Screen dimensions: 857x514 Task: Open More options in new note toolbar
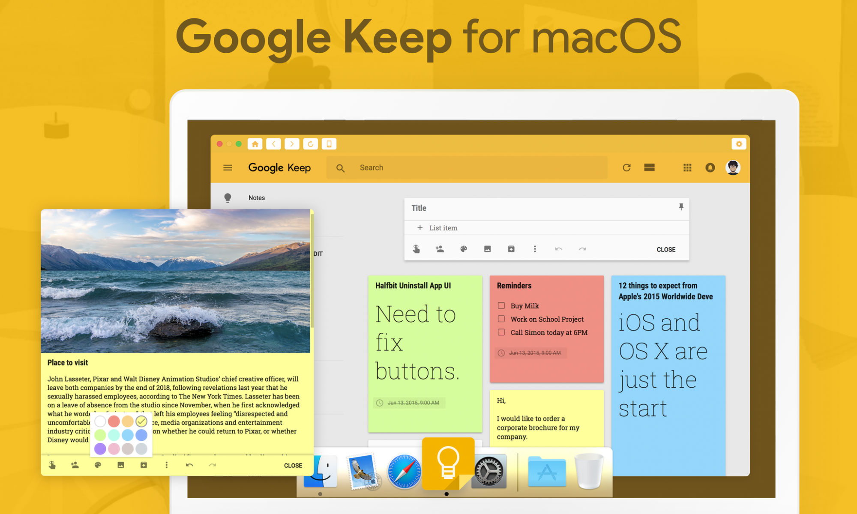click(535, 249)
